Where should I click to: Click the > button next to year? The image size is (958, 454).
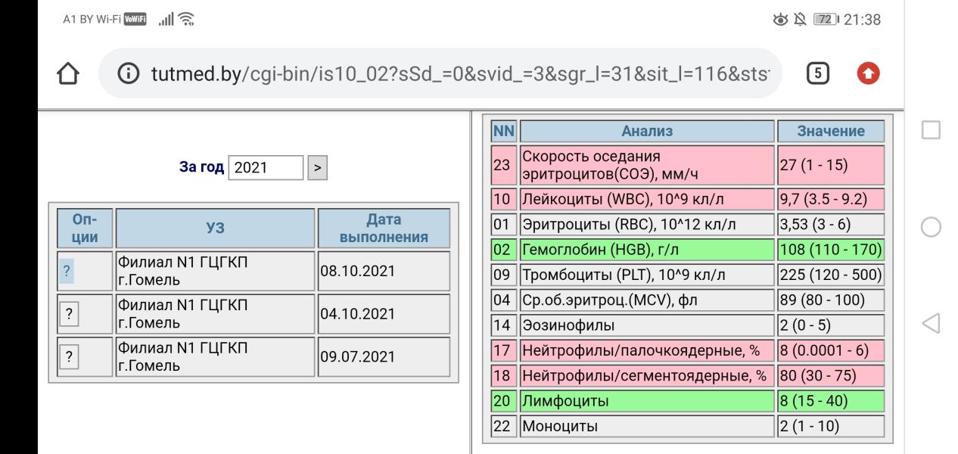[318, 167]
